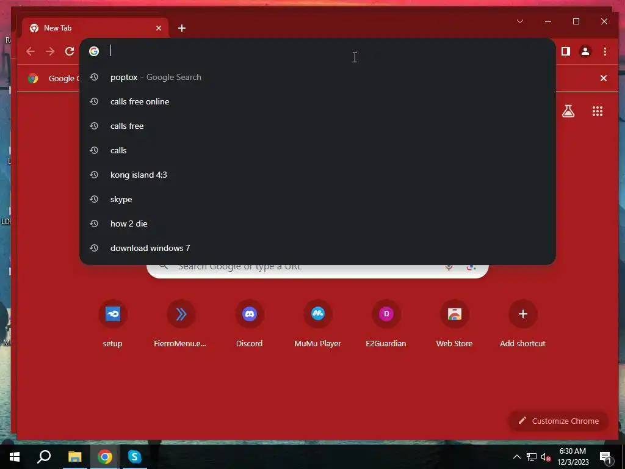
Task: Click the Chrome taskbar icon
Action: pos(105,457)
